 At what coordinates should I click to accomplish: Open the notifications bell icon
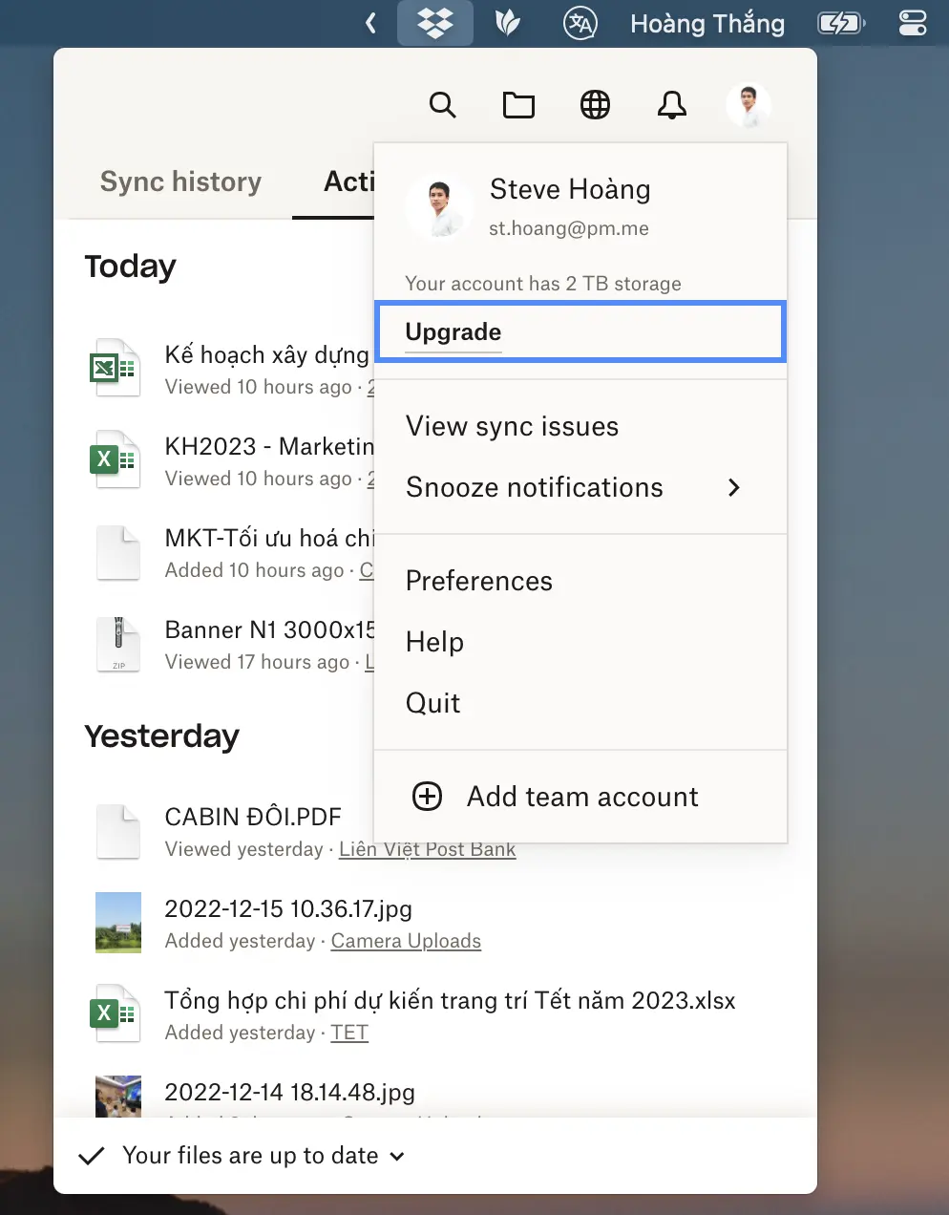tap(672, 104)
